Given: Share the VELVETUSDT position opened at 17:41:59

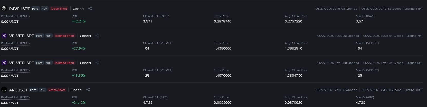Looking at the screenshot, I should (x=97, y=63).
